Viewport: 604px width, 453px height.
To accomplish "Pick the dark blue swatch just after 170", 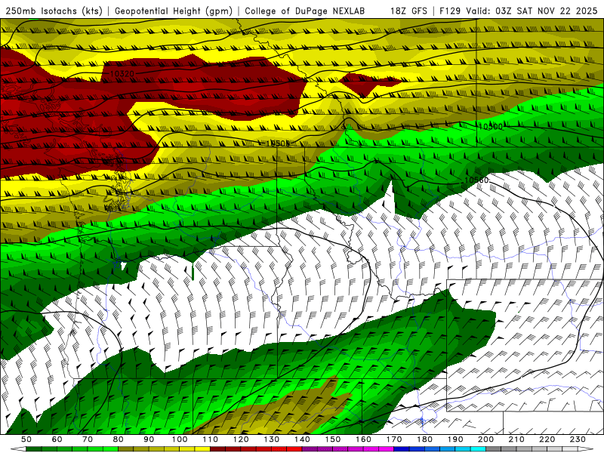I will (402, 449).
